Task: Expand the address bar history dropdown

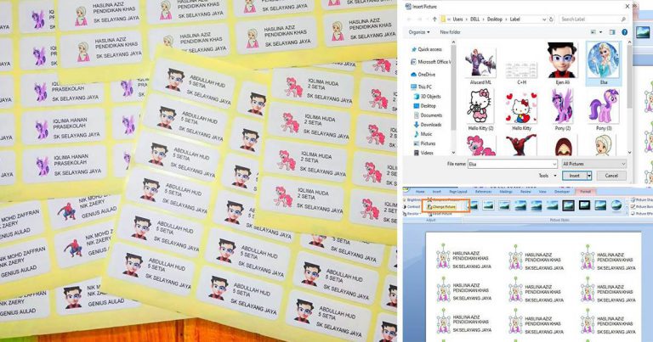Action: [x=544, y=20]
